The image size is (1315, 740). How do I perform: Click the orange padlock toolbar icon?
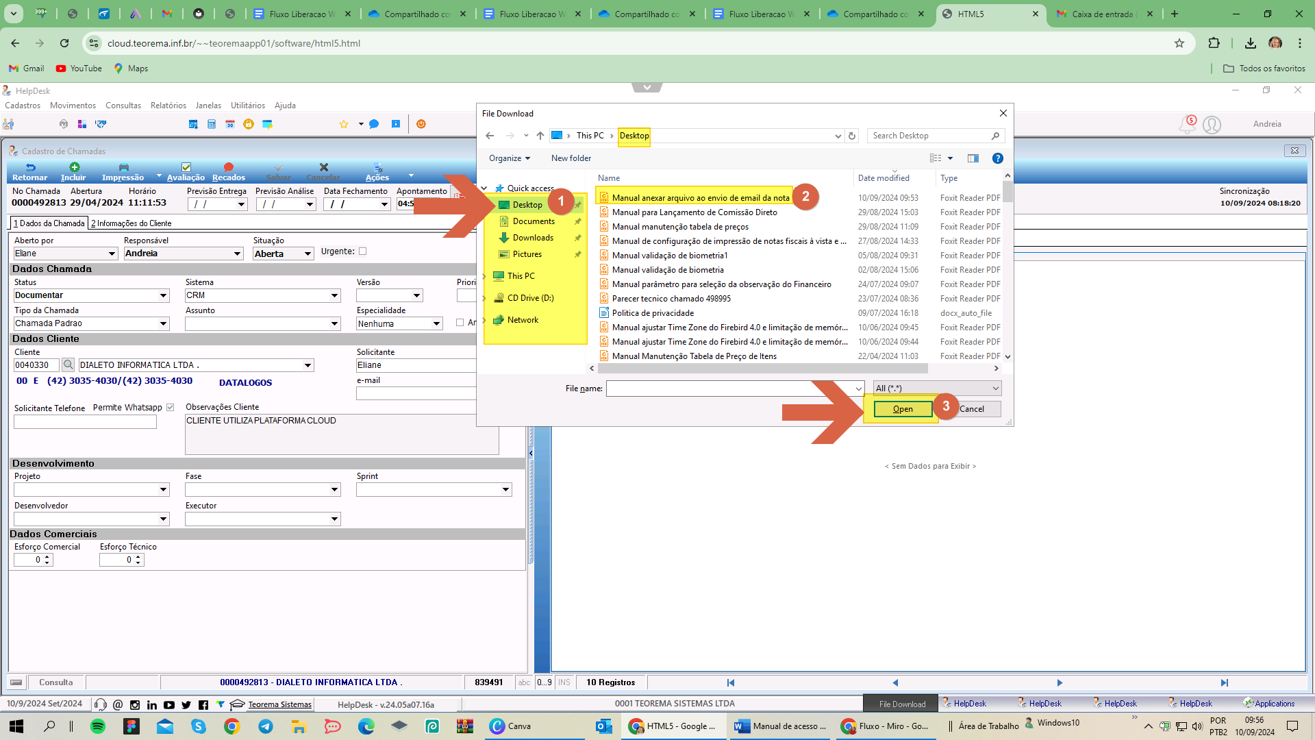249,124
